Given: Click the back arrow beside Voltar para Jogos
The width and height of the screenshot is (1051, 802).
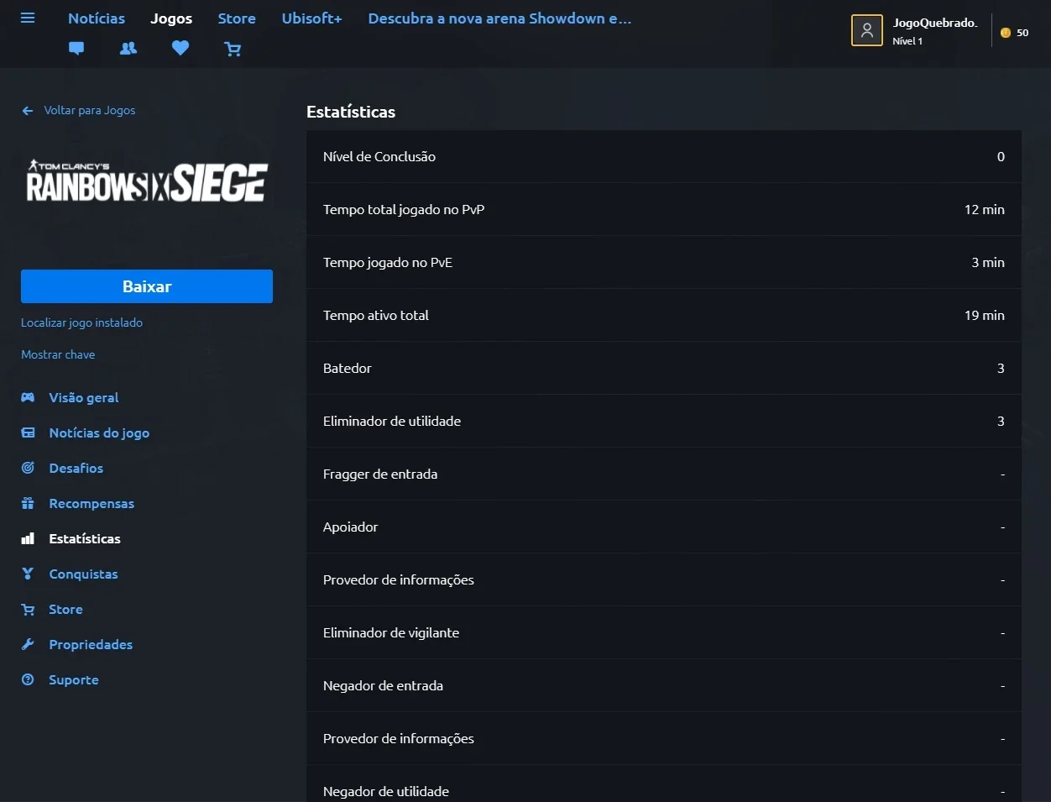Looking at the screenshot, I should (28, 111).
